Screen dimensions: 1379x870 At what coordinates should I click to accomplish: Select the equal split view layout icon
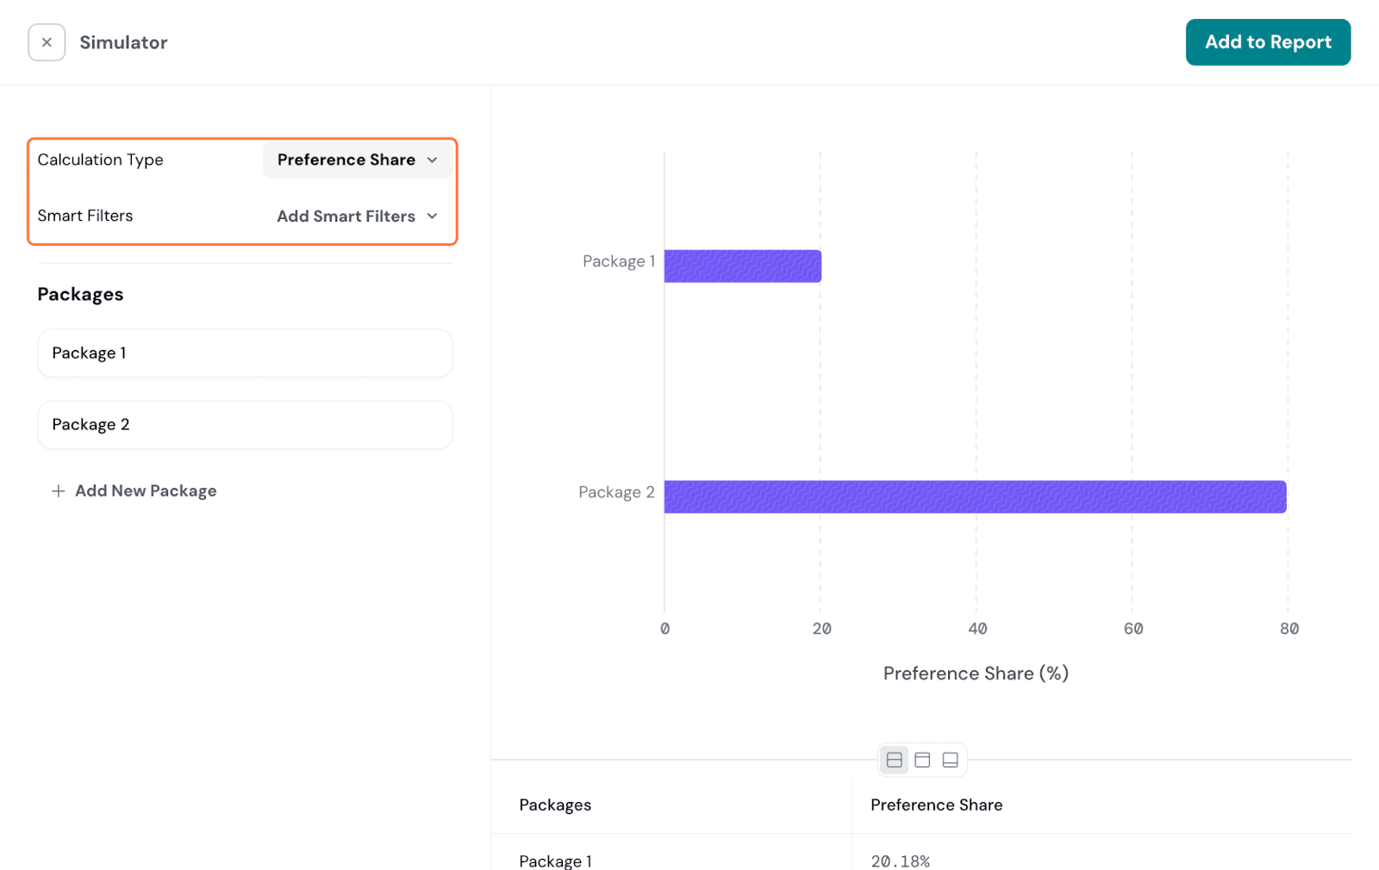(895, 760)
